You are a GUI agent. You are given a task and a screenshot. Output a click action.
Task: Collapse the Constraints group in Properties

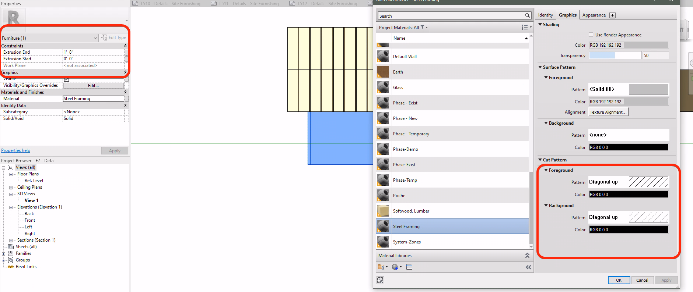125,46
